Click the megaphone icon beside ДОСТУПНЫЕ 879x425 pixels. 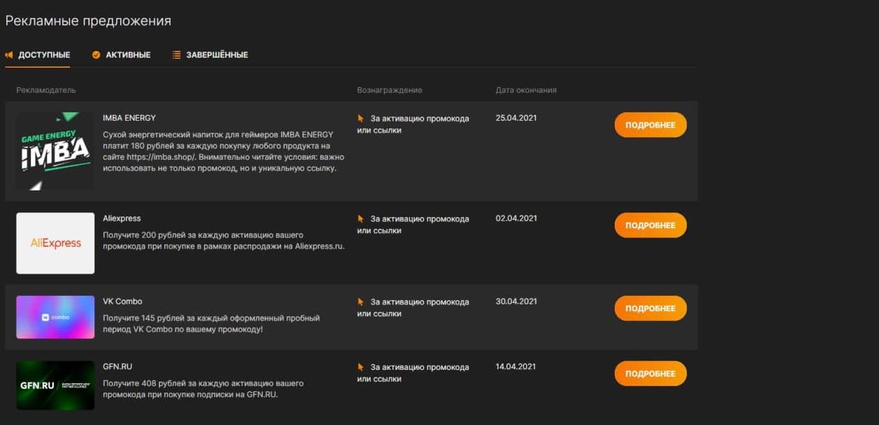click(x=9, y=55)
